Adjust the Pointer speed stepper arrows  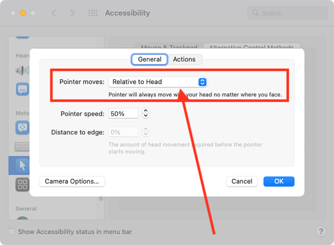click(146, 113)
